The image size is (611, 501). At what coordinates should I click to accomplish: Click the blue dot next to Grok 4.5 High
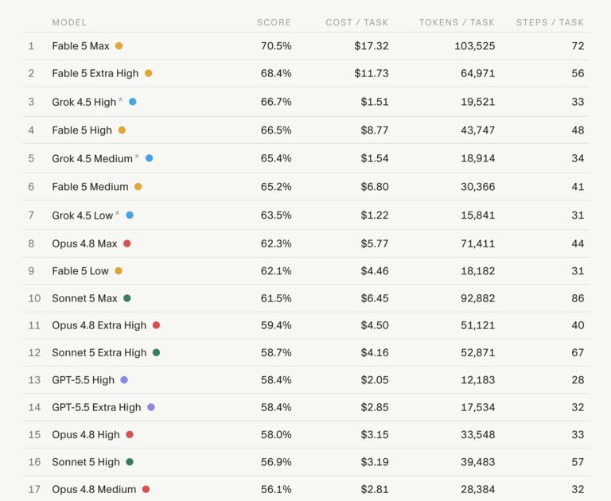pos(133,102)
